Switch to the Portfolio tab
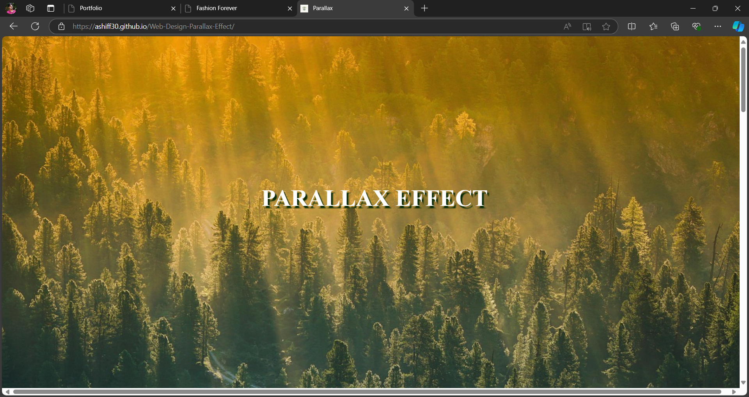 [x=117, y=8]
